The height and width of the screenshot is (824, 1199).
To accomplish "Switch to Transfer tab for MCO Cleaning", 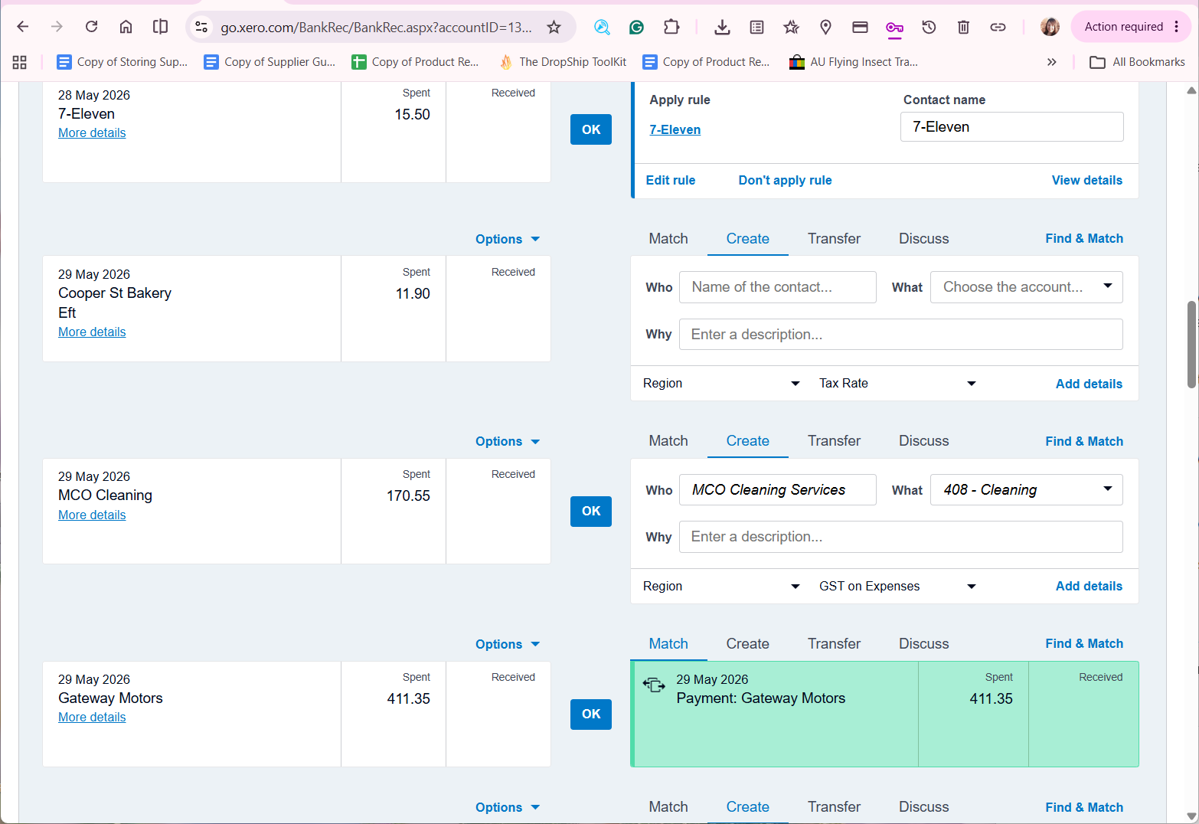I will click(834, 441).
